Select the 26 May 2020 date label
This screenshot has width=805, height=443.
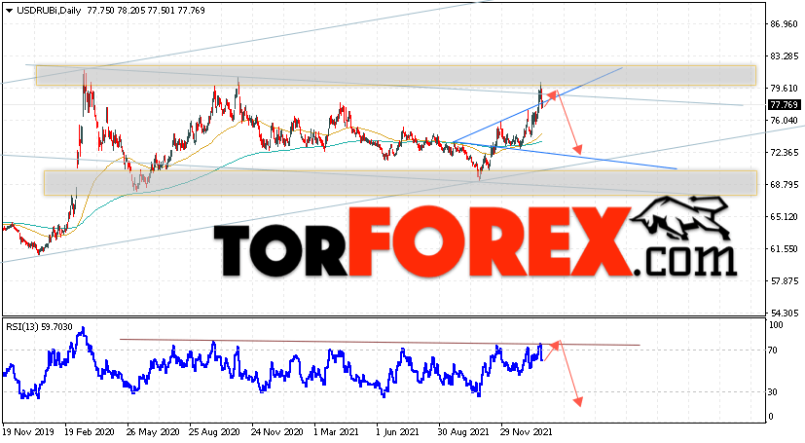[153, 432]
